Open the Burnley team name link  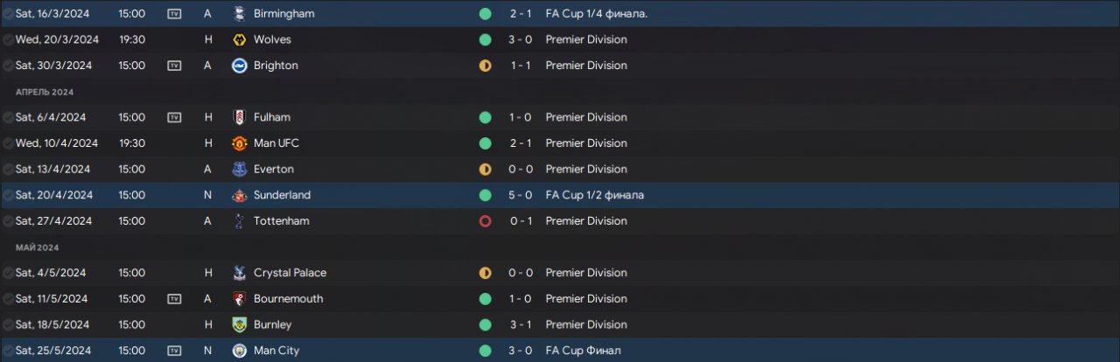click(x=273, y=324)
